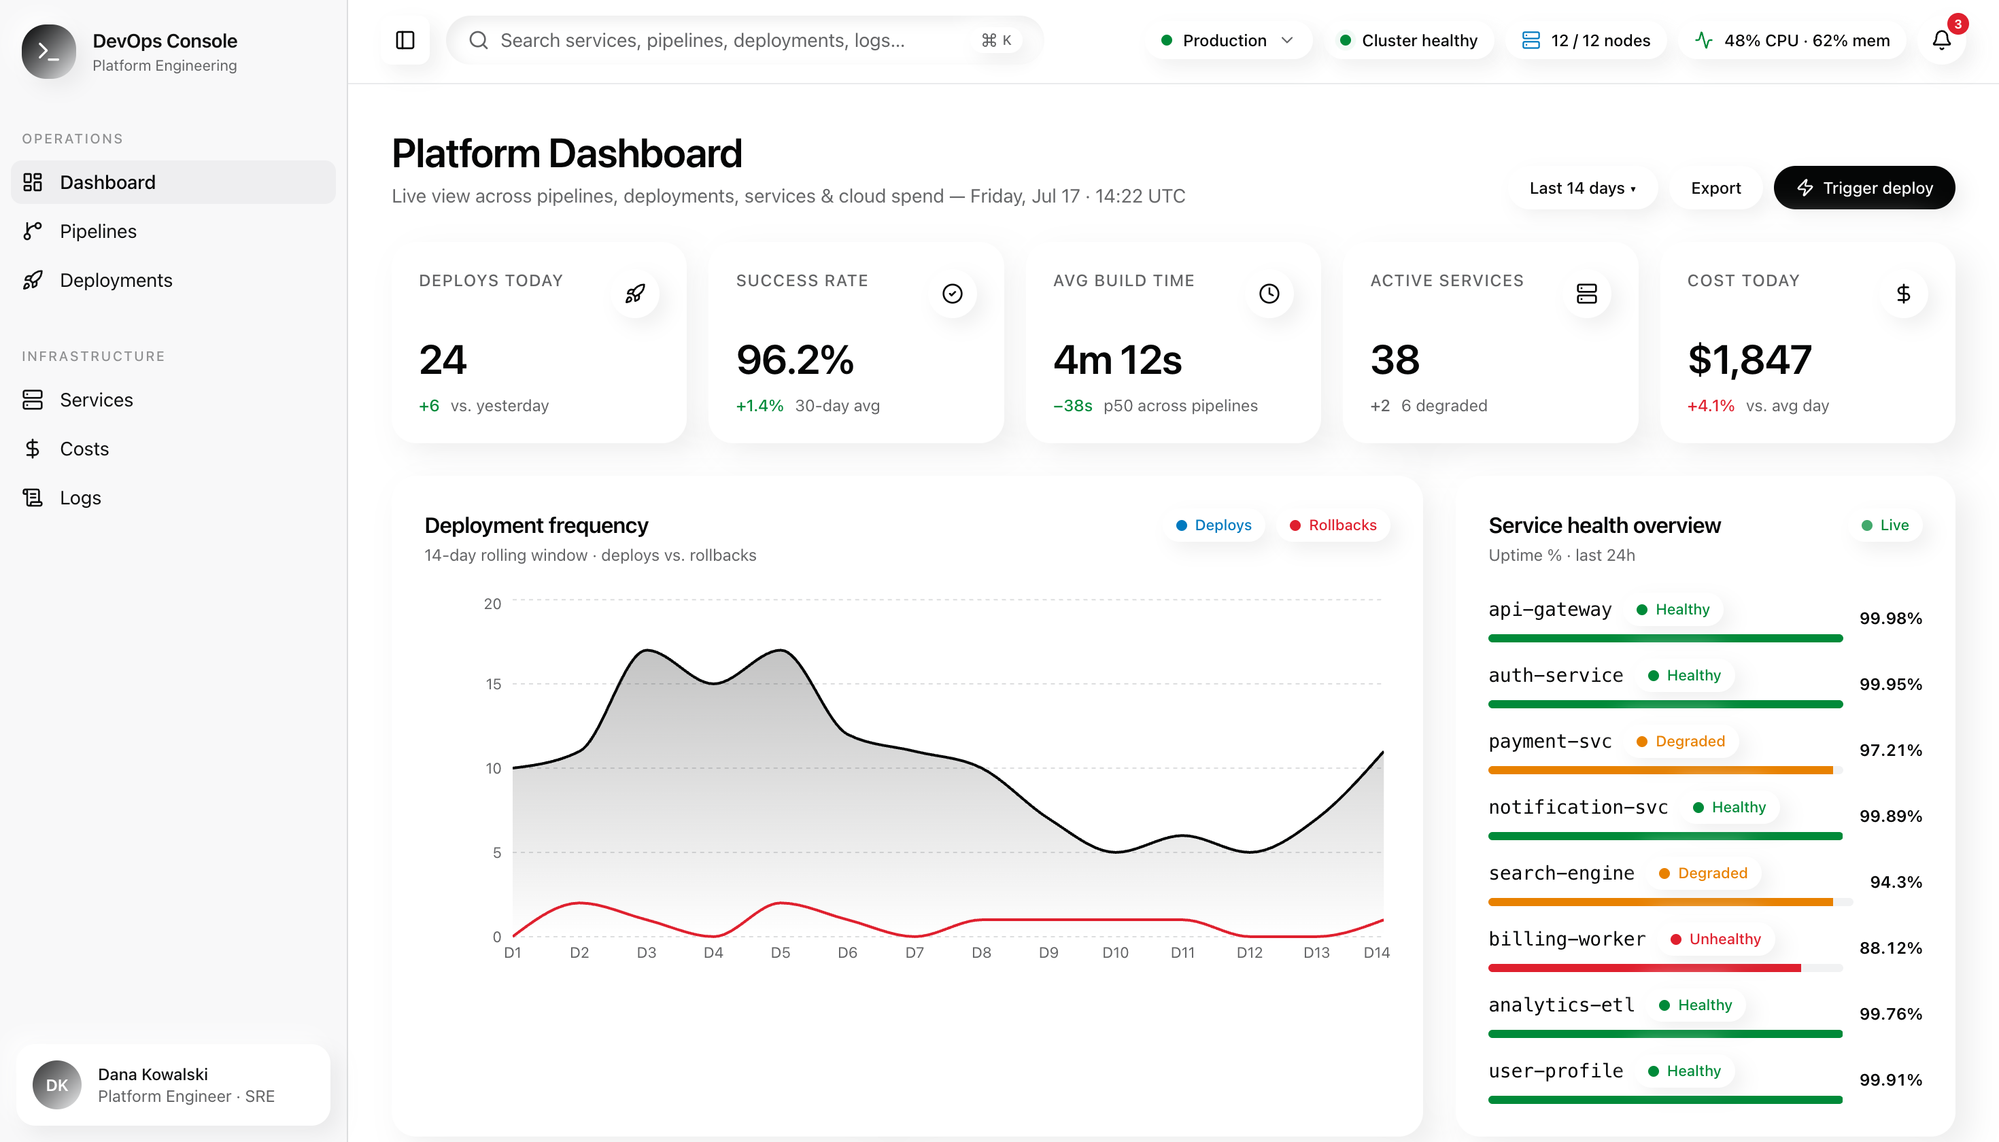Click the 6 degraded text

[1444, 406]
